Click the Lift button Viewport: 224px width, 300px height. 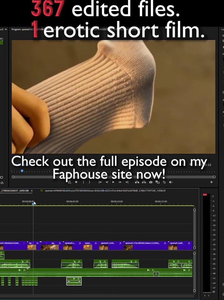(137, 182)
